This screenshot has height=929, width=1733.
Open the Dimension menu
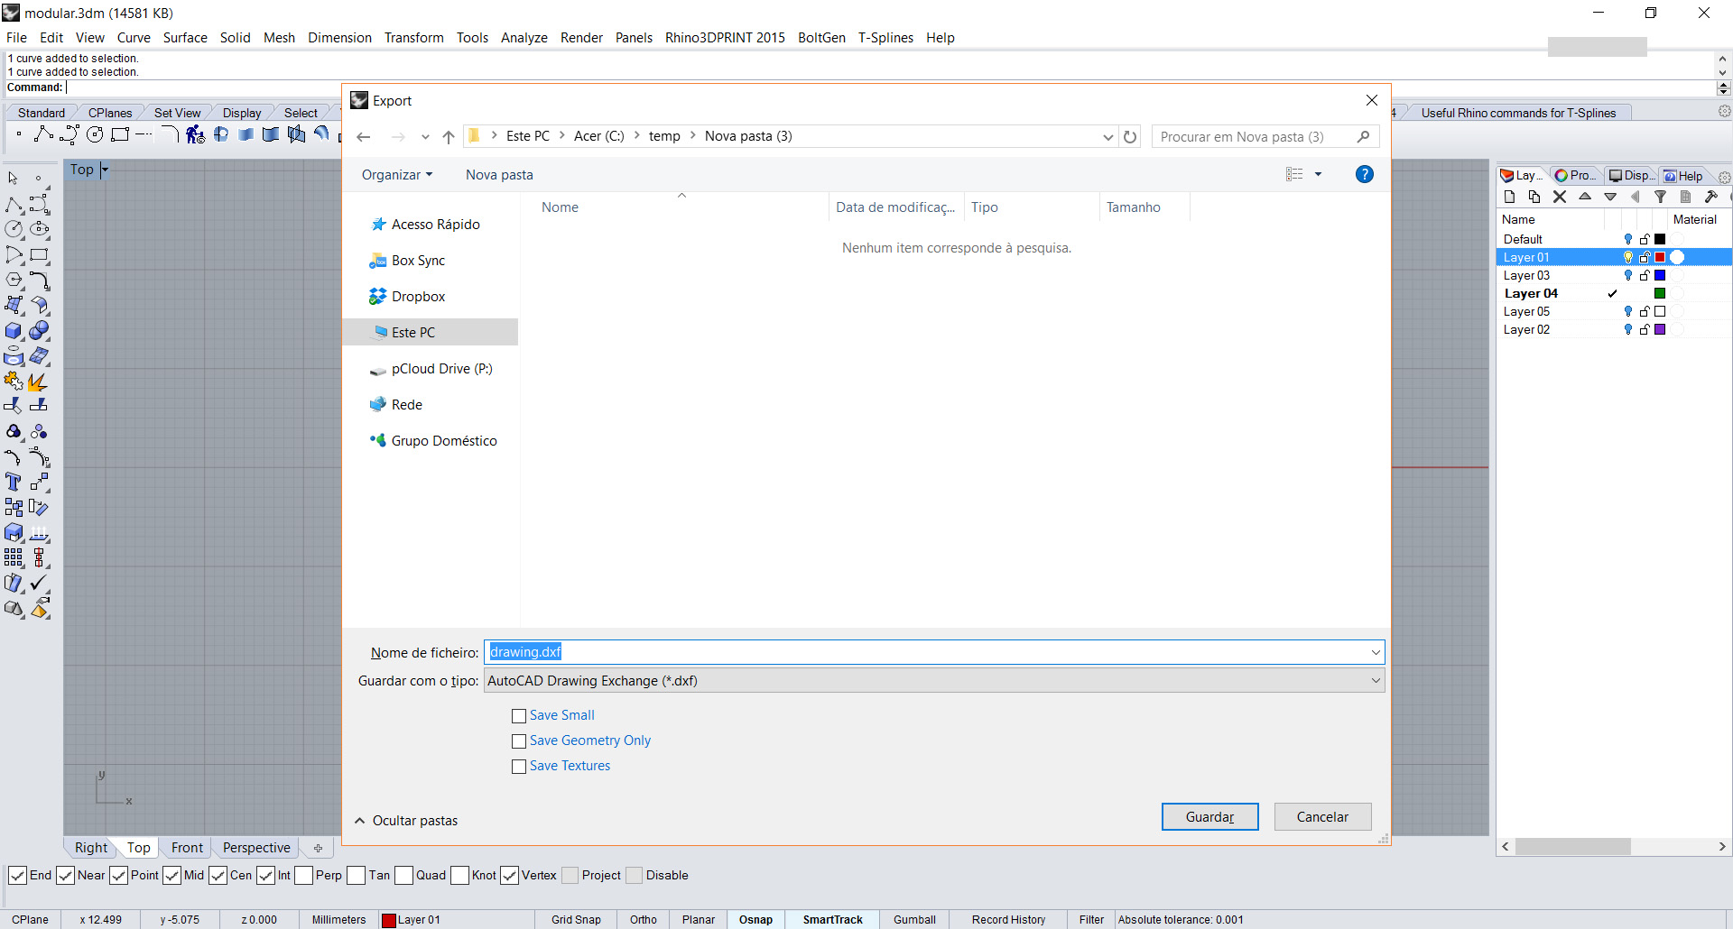tap(339, 38)
